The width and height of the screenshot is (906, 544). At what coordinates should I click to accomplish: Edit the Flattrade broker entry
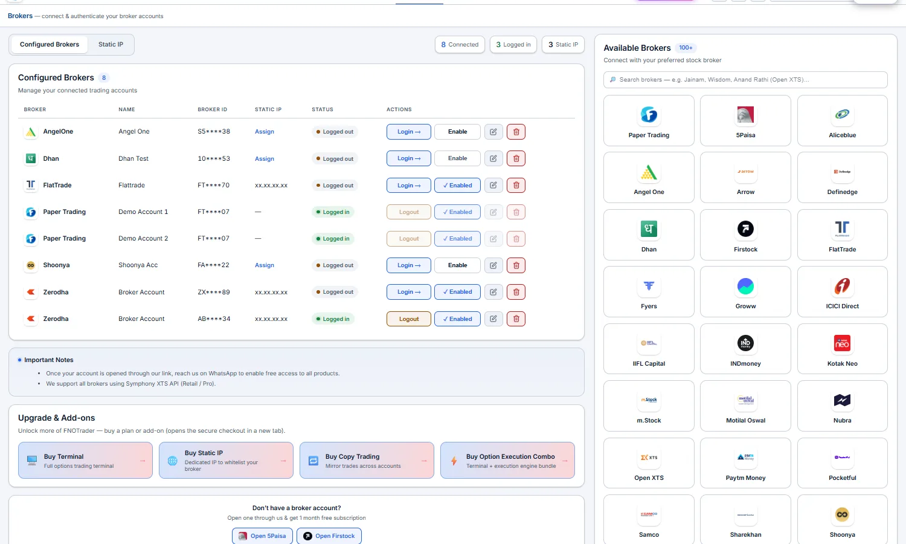(x=493, y=186)
